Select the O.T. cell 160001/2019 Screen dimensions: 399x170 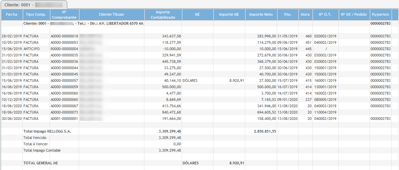coord(325,80)
